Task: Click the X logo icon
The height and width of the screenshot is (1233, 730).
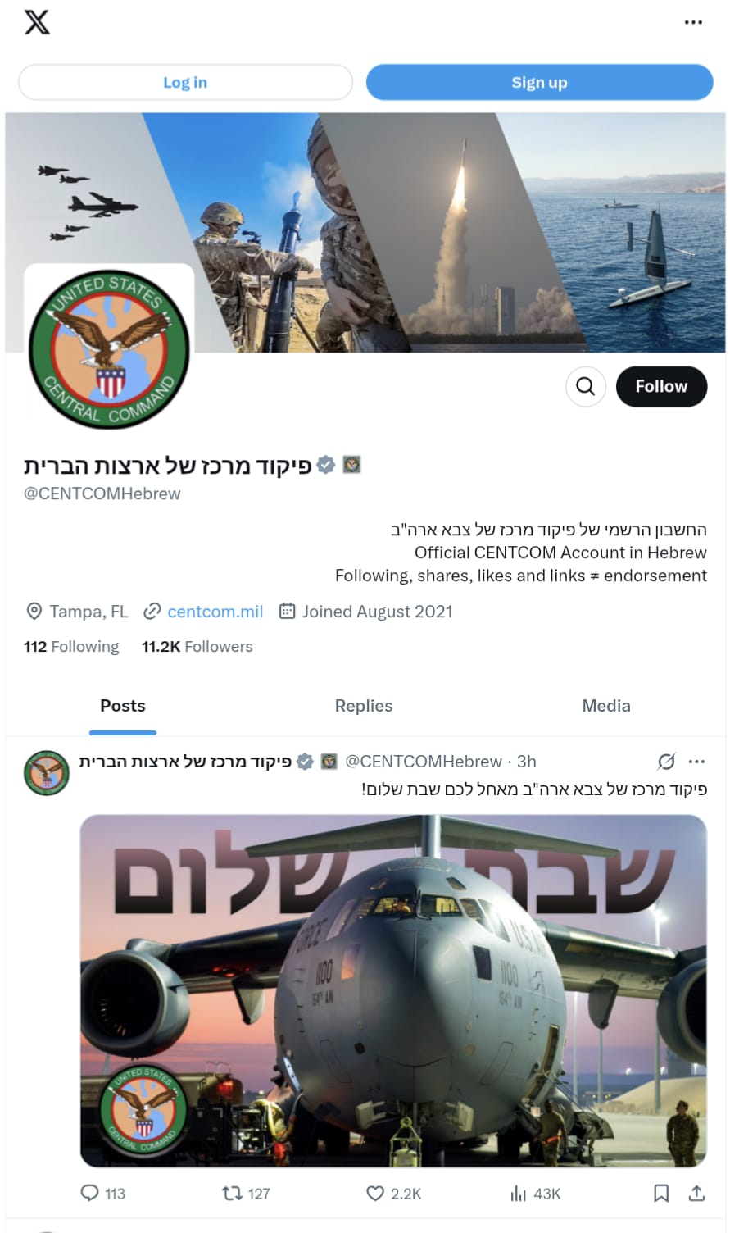Action: (37, 22)
